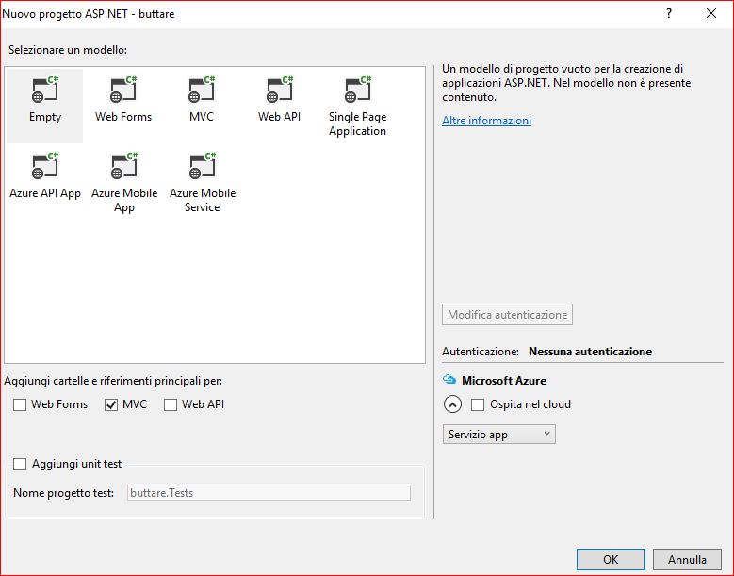Pick the Azure Mobile App template
734x576 pixels.
tap(124, 183)
